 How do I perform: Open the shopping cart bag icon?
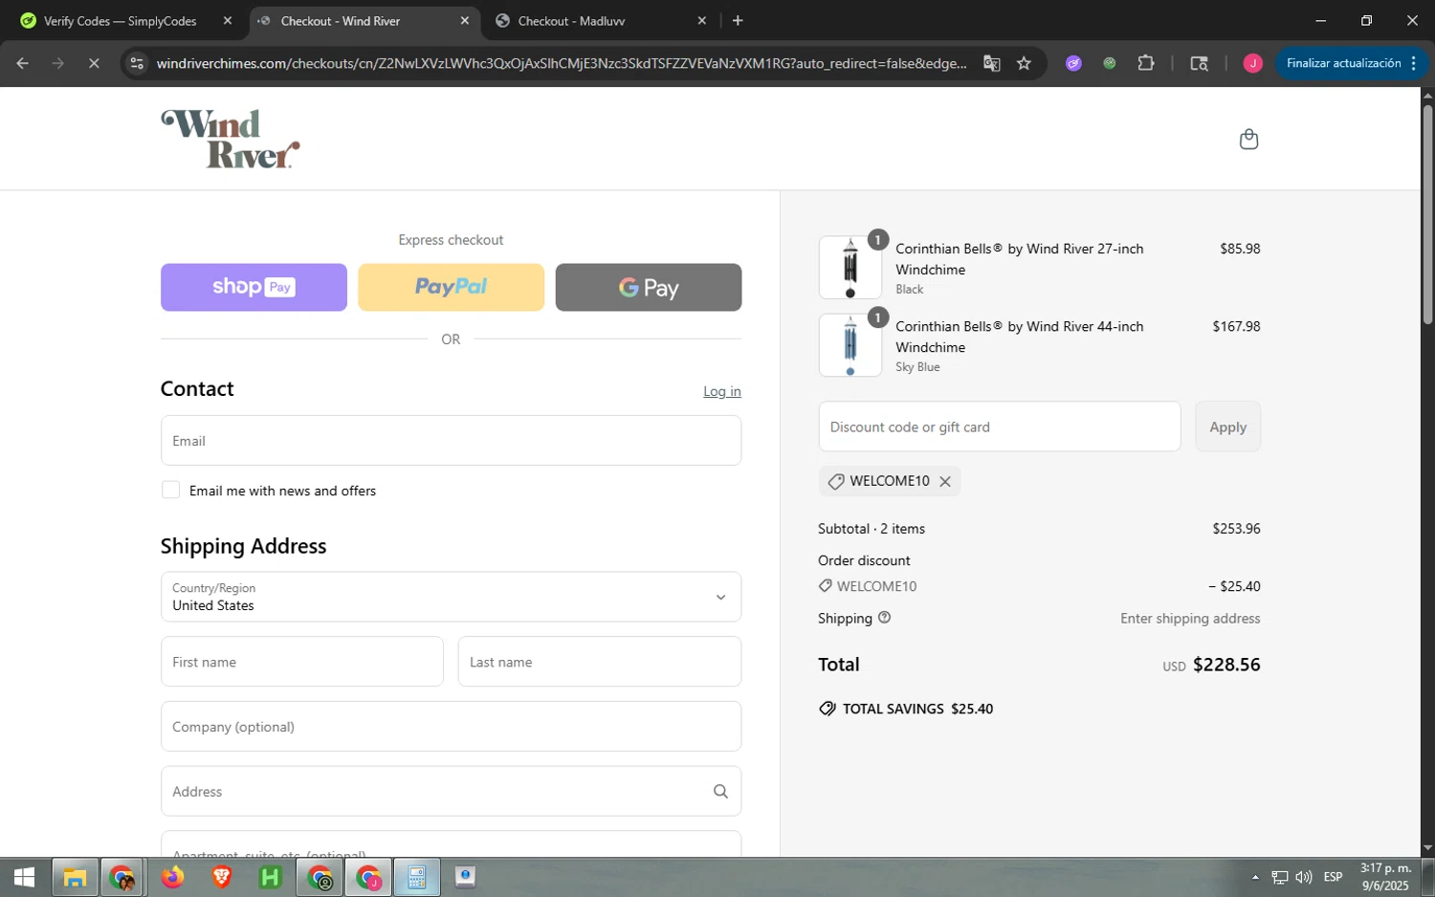pos(1248,140)
